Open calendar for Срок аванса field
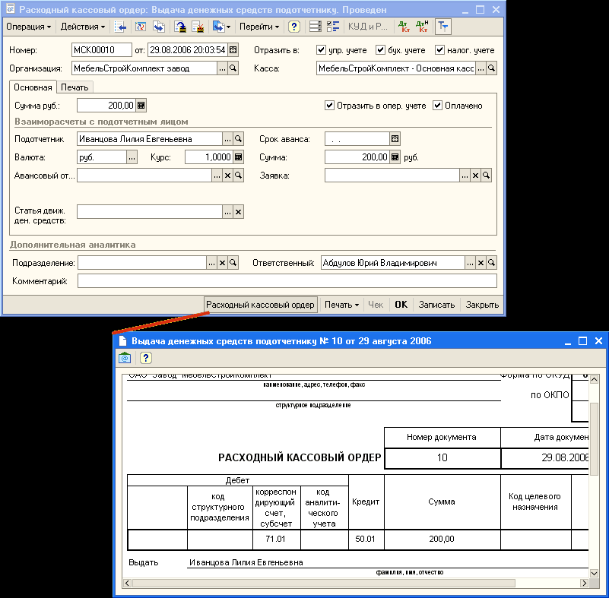Image resolution: width=609 pixels, height=598 pixels. (x=395, y=139)
